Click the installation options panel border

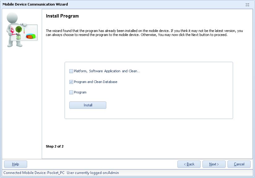pyautogui.click(x=149, y=62)
